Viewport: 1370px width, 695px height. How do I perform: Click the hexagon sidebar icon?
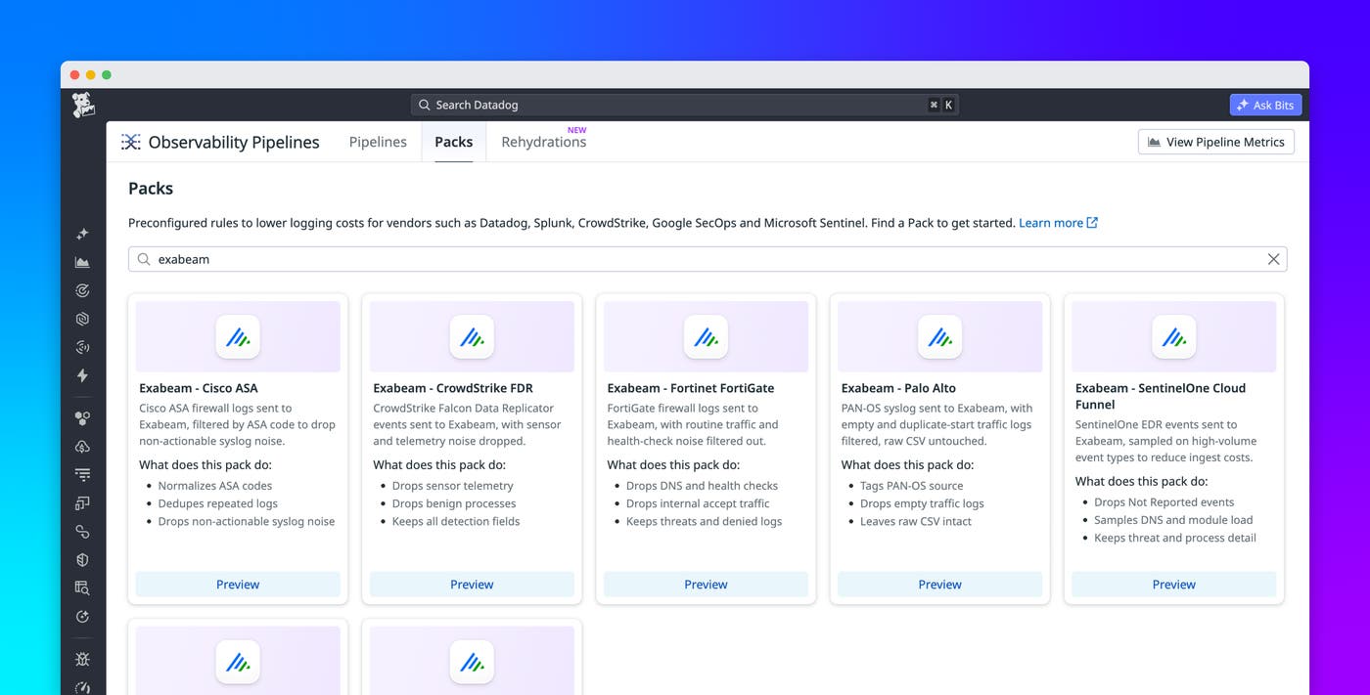(82, 319)
